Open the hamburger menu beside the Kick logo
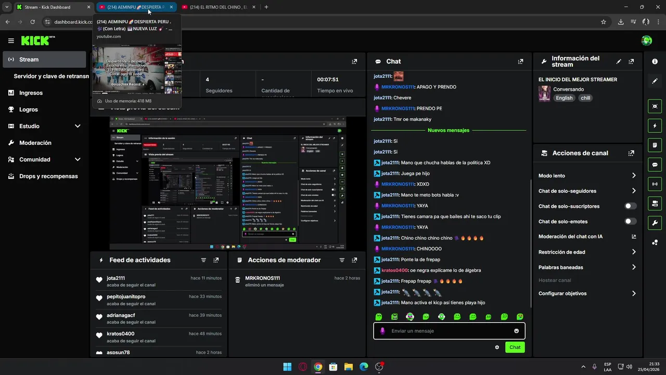The height and width of the screenshot is (375, 666). pos(11,41)
